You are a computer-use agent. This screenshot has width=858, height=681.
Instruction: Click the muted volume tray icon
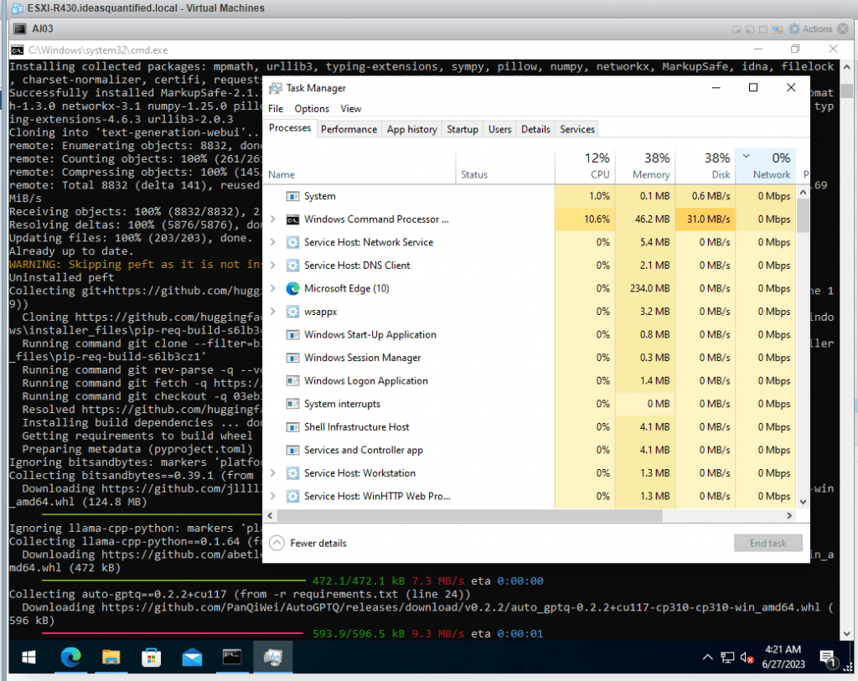point(747,658)
